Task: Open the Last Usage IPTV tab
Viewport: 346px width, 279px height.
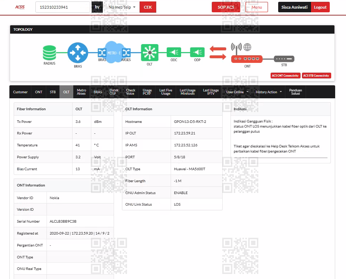Action: click(x=211, y=92)
